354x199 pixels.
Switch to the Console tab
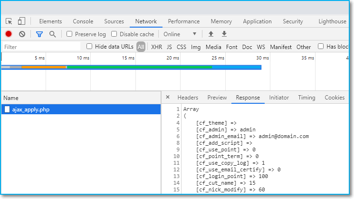[x=83, y=21]
